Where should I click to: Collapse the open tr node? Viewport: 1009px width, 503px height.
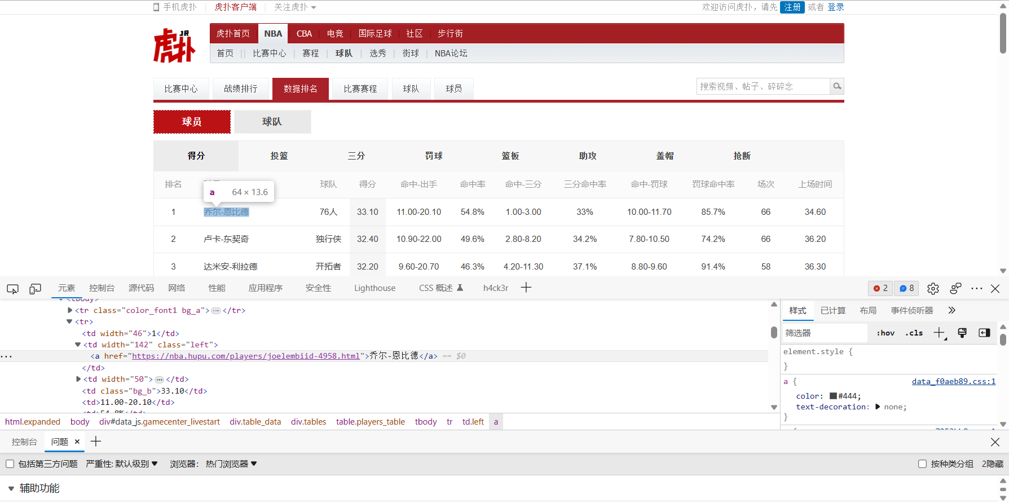click(69, 322)
